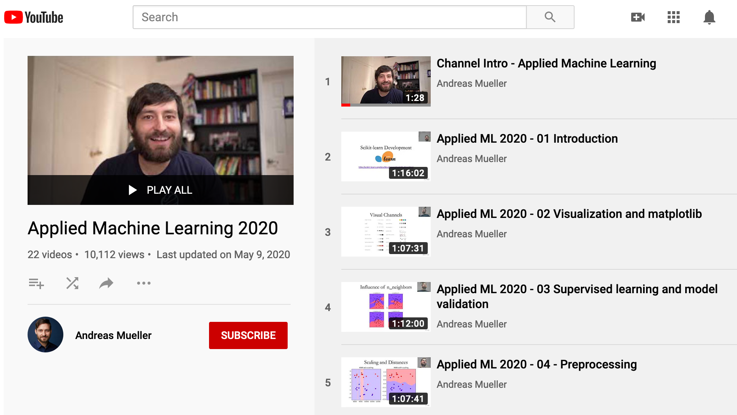Click the YouTube logo icon
The width and height of the screenshot is (737, 415).
coord(13,18)
